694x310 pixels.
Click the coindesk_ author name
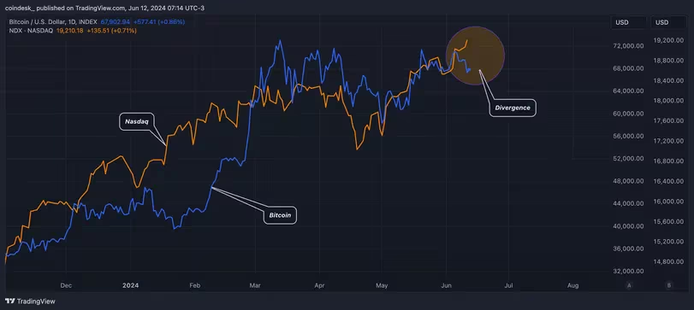[20, 9]
